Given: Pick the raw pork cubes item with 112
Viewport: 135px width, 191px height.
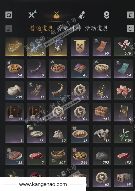Looking at the screenshot, I should 124,90.
